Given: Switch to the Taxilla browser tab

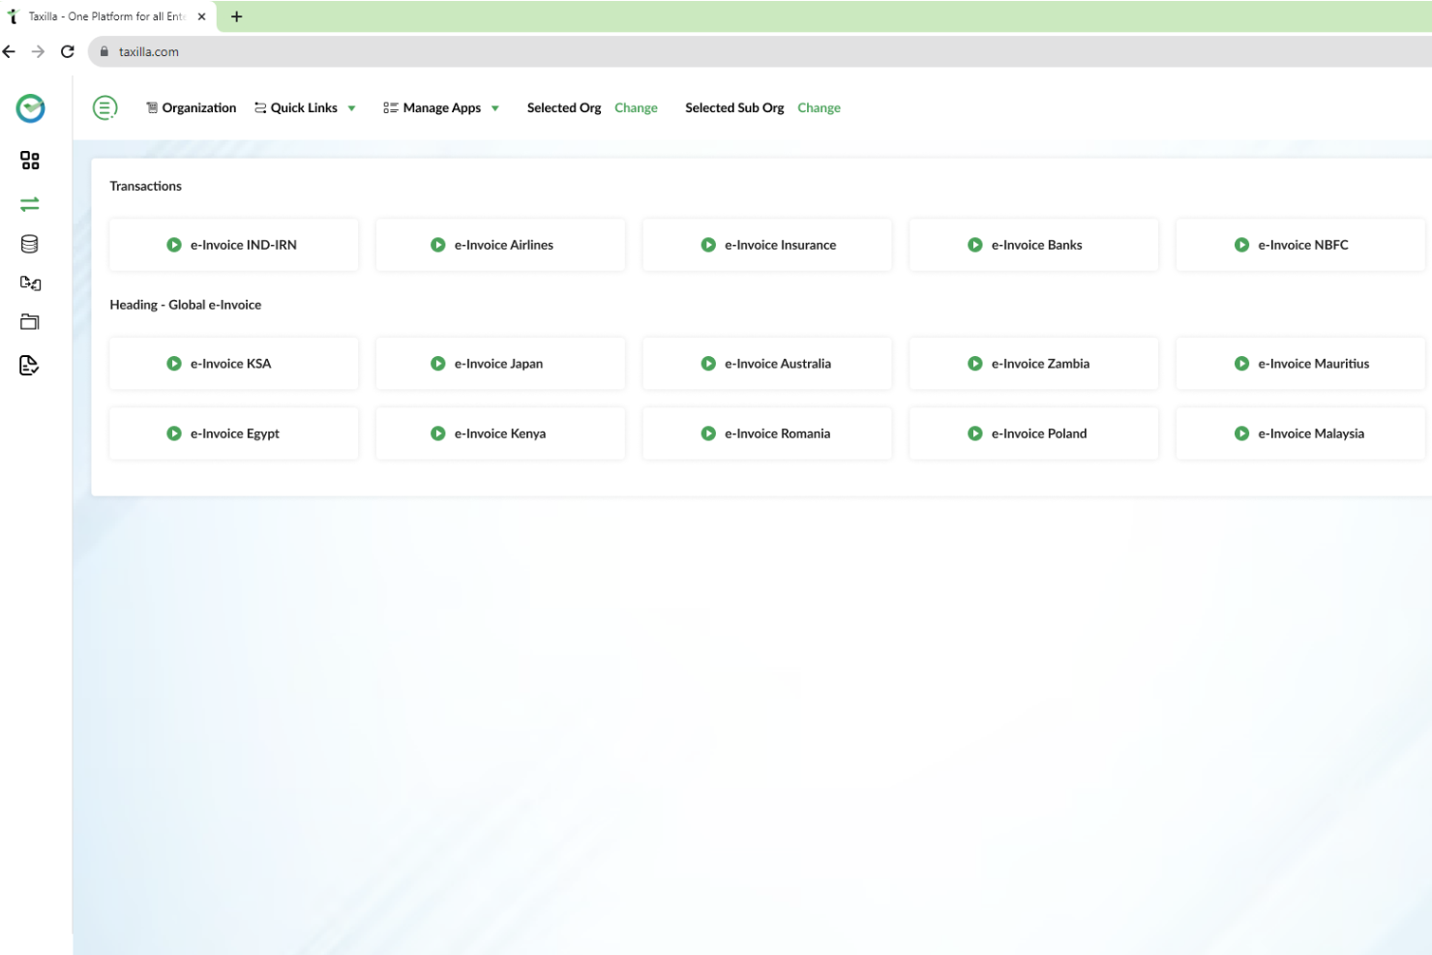Looking at the screenshot, I should (106, 15).
